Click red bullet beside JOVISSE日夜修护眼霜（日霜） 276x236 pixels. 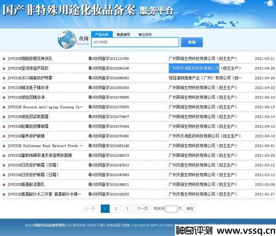[4, 175]
